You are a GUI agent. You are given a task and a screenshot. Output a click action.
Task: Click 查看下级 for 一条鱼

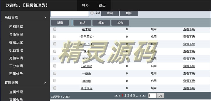coord(189,74)
